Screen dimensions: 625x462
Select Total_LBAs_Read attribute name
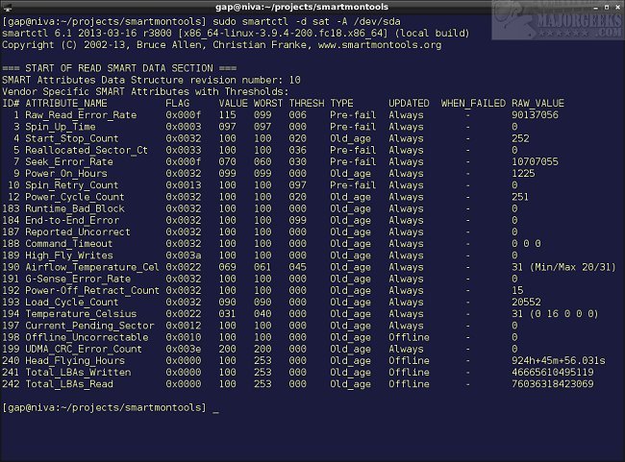click(x=69, y=384)
